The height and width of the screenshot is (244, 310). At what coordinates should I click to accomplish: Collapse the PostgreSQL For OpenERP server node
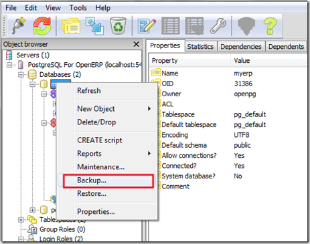tap(9, 65)
